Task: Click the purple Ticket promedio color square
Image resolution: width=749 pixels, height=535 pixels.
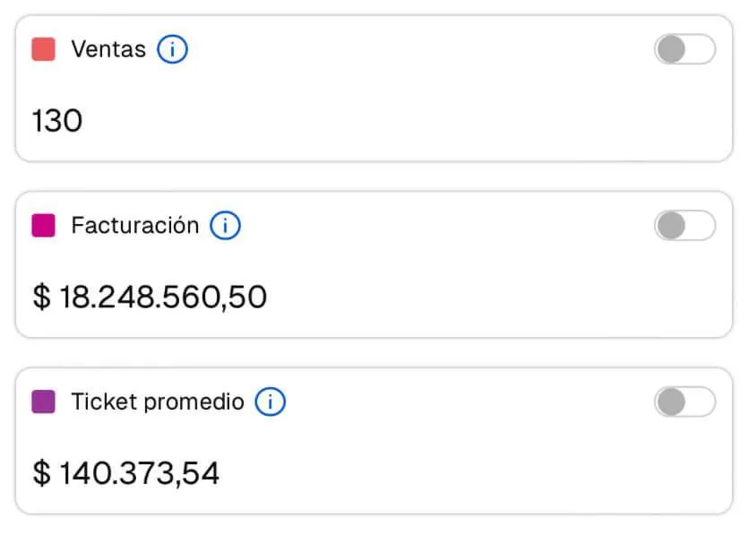Action: 44,401
